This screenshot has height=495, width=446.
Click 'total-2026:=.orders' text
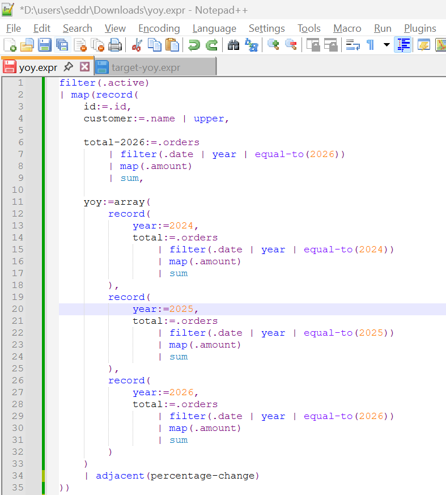[x=141, y=142]
